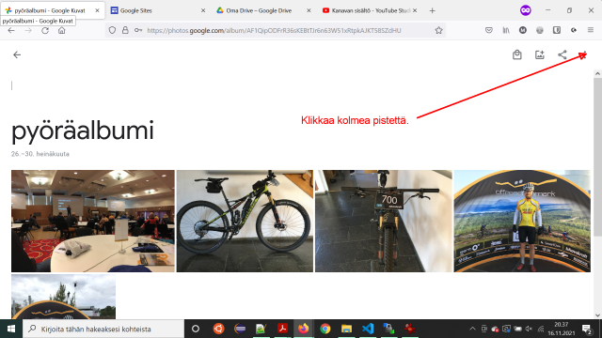Select the pyöräalbumi – Google Kuvat tab

click(x=53, y=10)
